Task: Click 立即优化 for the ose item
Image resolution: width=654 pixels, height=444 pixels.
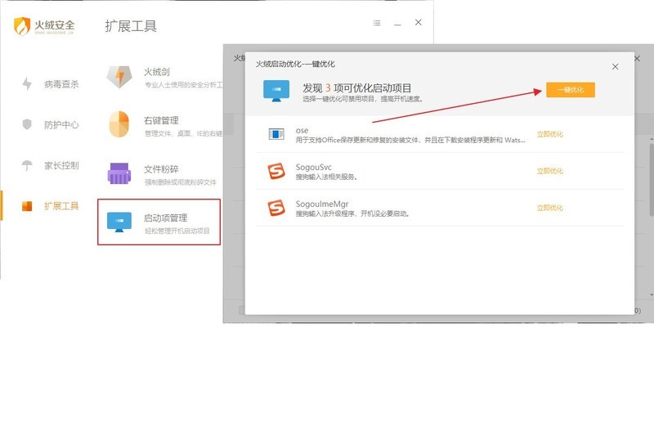Action: coord(549,134)
